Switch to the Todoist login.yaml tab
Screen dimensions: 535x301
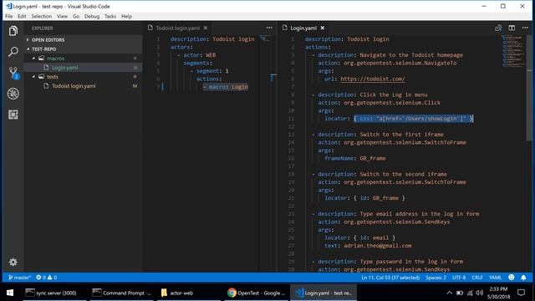point(177,28)
